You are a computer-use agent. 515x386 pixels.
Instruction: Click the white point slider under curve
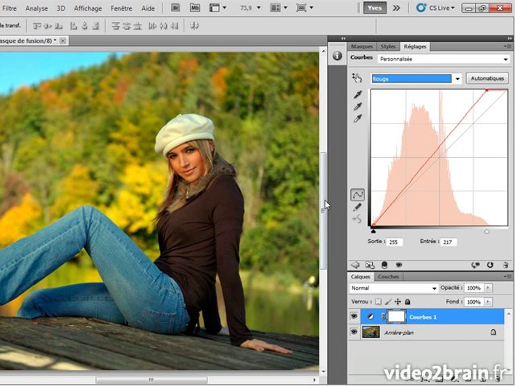pyautogui.click(x=487, y=231)
